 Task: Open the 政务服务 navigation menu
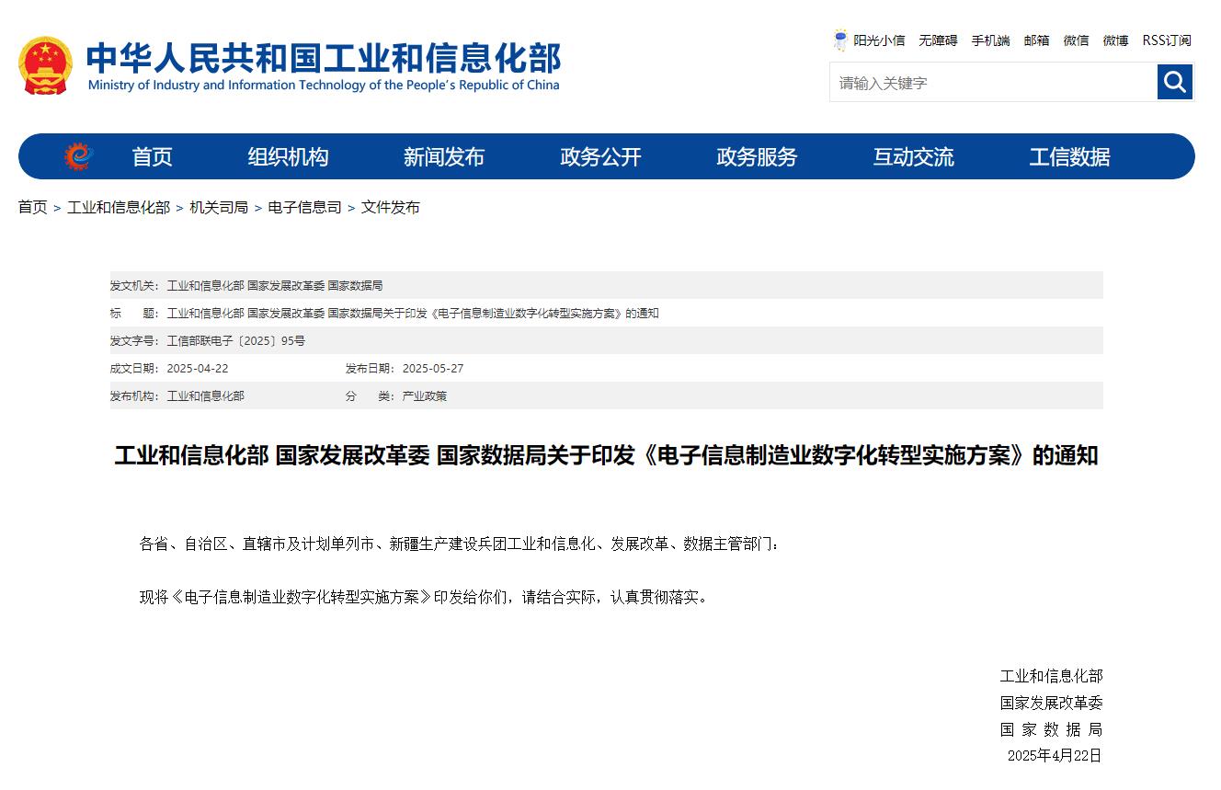pos(757,157)
